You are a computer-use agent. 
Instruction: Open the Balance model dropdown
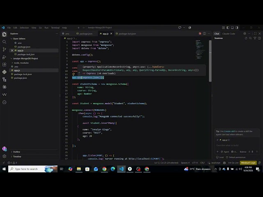[243, 151]
